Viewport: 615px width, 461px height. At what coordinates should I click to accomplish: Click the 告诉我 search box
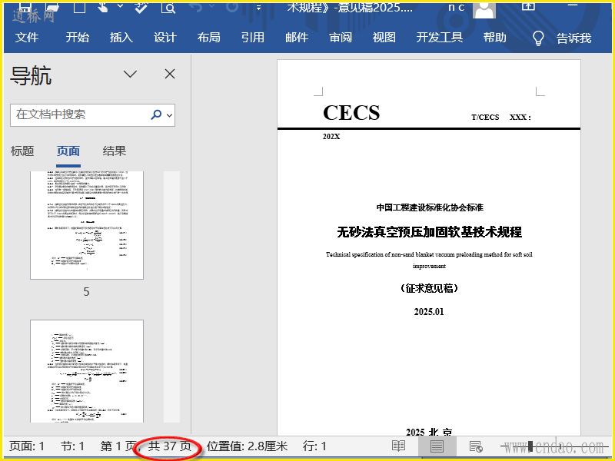573,38
